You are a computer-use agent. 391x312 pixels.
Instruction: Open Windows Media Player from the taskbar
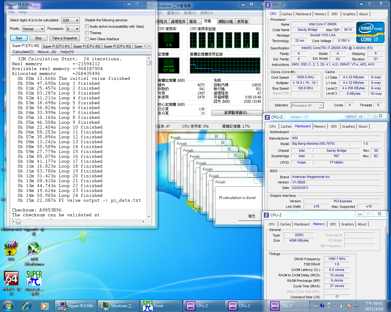(44, 306)
